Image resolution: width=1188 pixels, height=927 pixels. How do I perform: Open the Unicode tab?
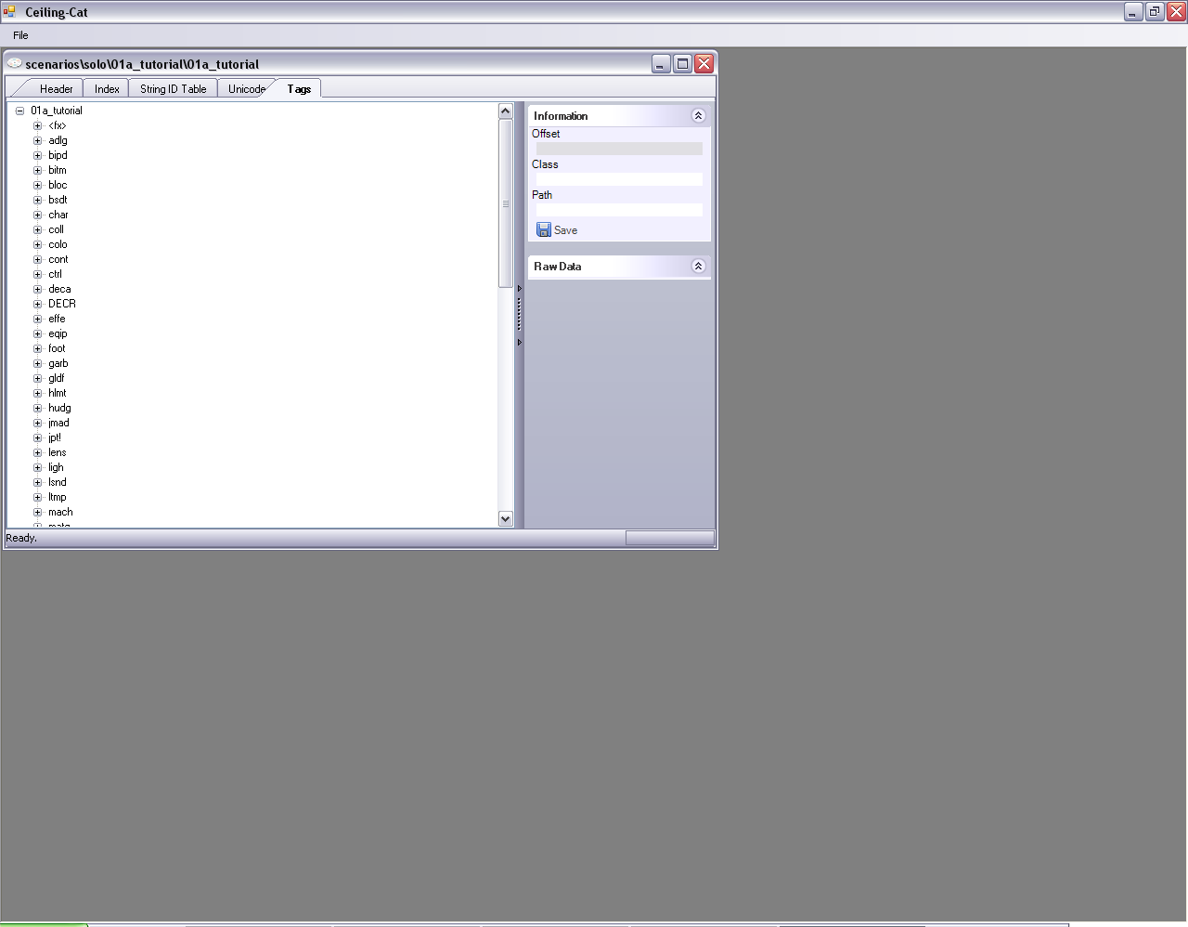click(x=246, y=89)
